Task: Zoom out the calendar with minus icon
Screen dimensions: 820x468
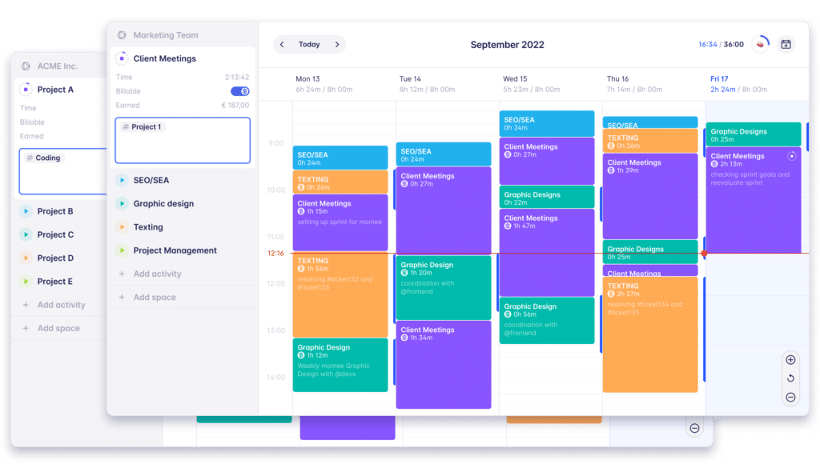Action: coord(790,398)
